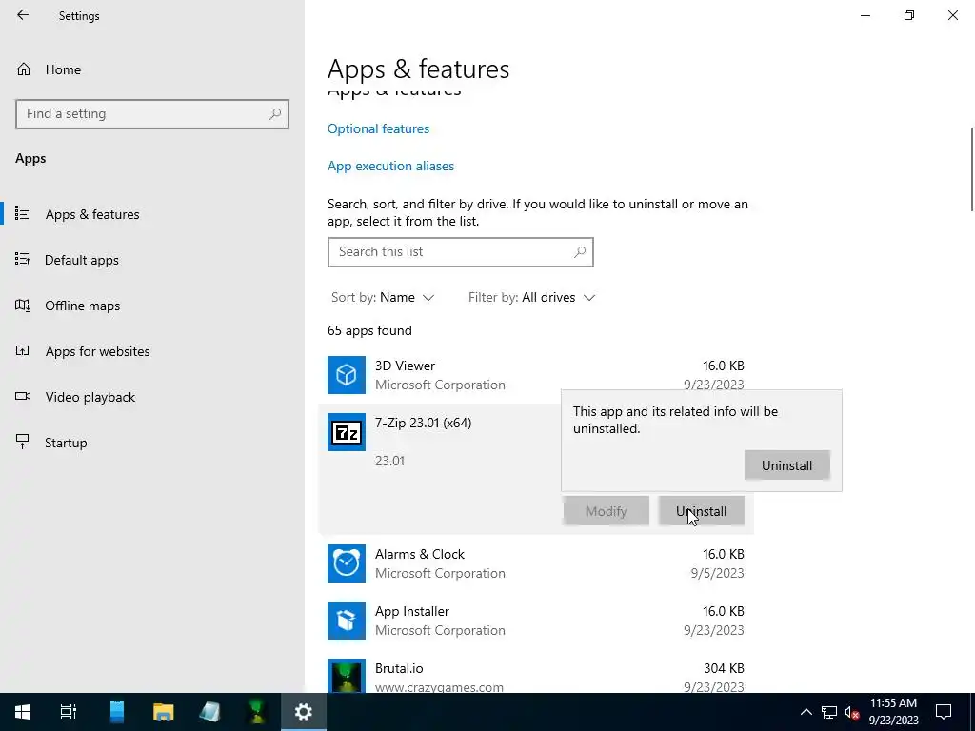Image resolution: width=975 pixels, height=731 pixels.
Task: Select the Alarms & Clock icon
Action: coord(347,563)
